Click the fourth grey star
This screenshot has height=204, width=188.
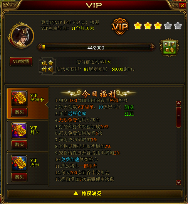168,25
